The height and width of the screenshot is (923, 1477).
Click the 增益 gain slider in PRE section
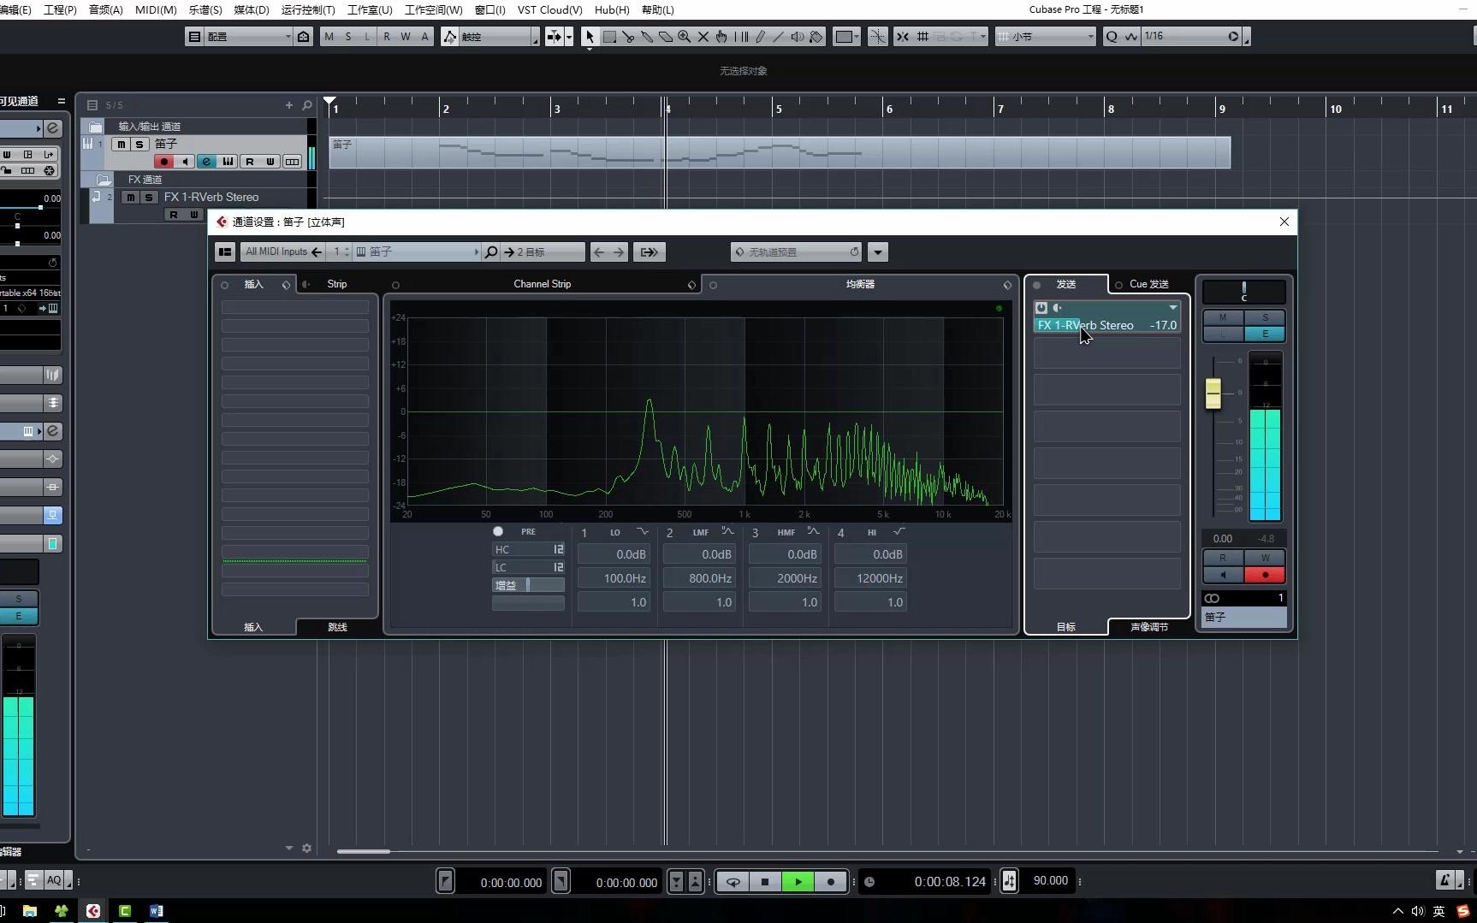pos(528,586)
